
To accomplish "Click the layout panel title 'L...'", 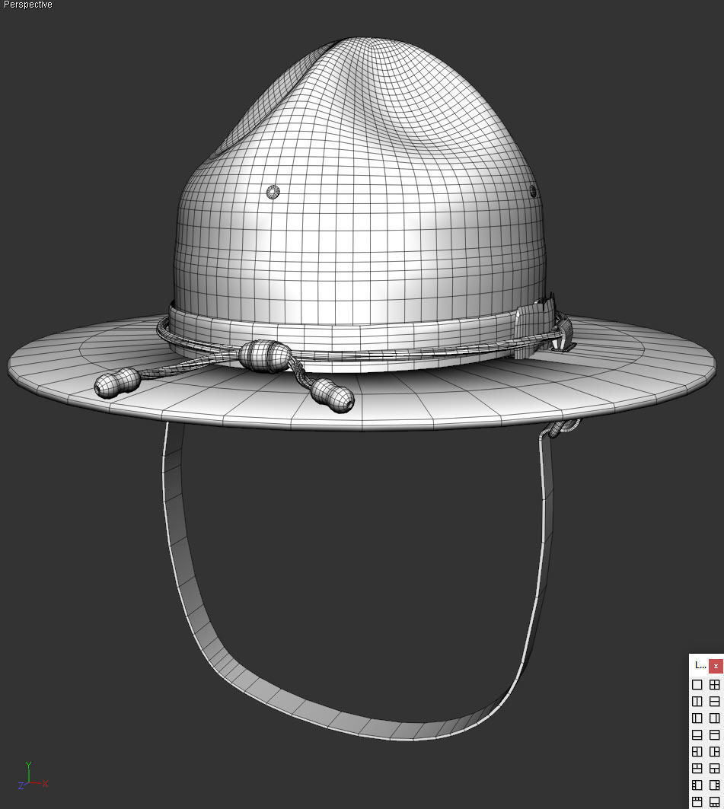I will click(x=700, y=666).
